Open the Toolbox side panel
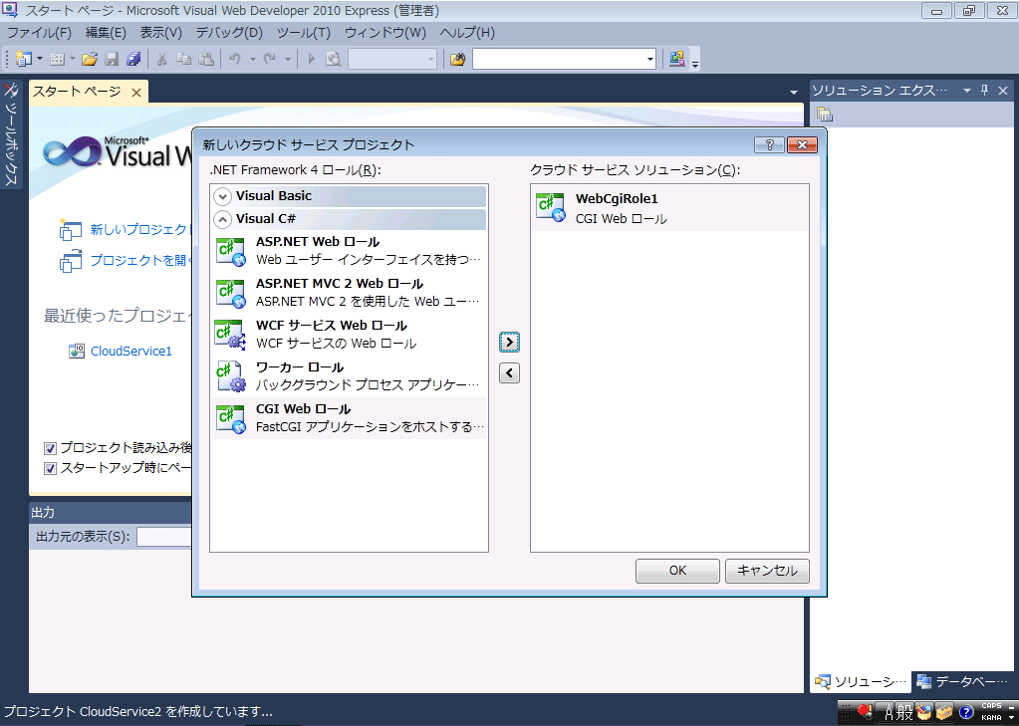This screenshot has width=1019, height=726. pyautogui.click(x=11, y=134)
